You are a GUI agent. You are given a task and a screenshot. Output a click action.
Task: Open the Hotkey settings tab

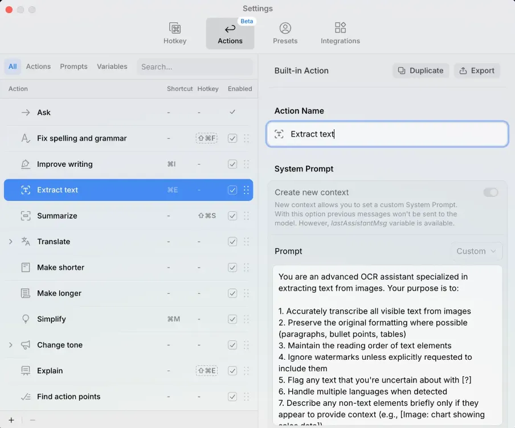pos(175,34)
